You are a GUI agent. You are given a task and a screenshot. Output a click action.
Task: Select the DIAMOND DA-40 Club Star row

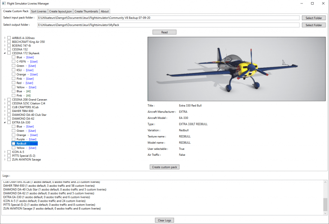coord(29,115)
